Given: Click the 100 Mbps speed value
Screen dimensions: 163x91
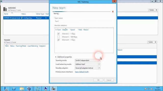Looking at the screenshot, I should point(74,37).
